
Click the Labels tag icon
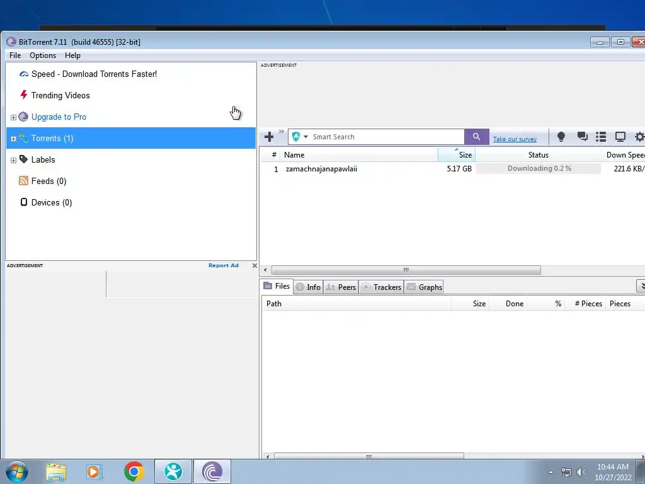pyautogui.click(x=23, y=159)
